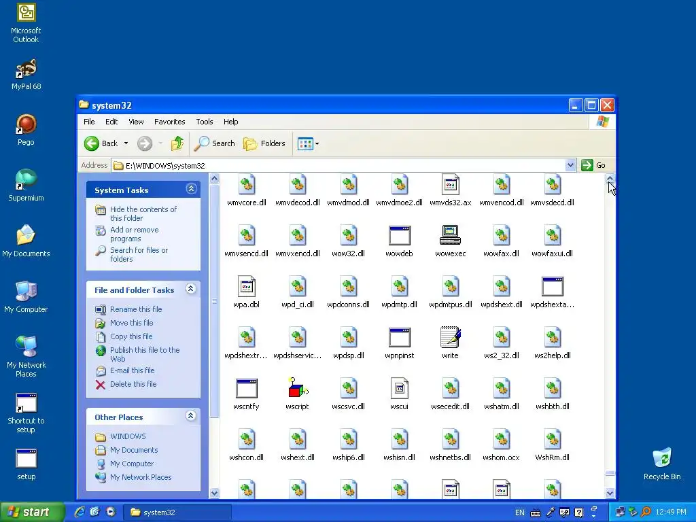Click the Go button
Viewport: 696px width, 522px height.
pyautogui.click(x=593, y=165)
